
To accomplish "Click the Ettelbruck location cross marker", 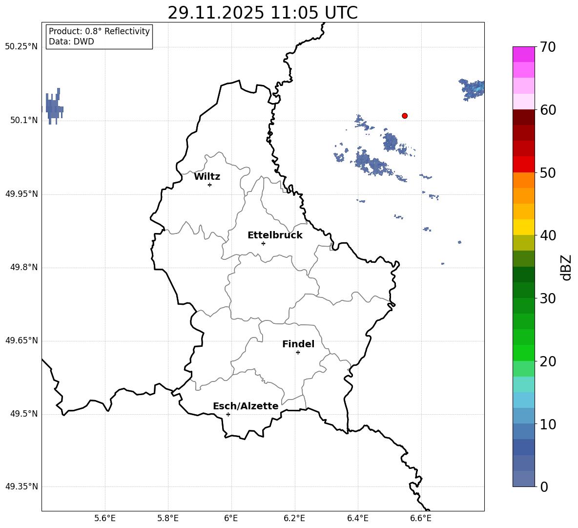I will [263, 243].
